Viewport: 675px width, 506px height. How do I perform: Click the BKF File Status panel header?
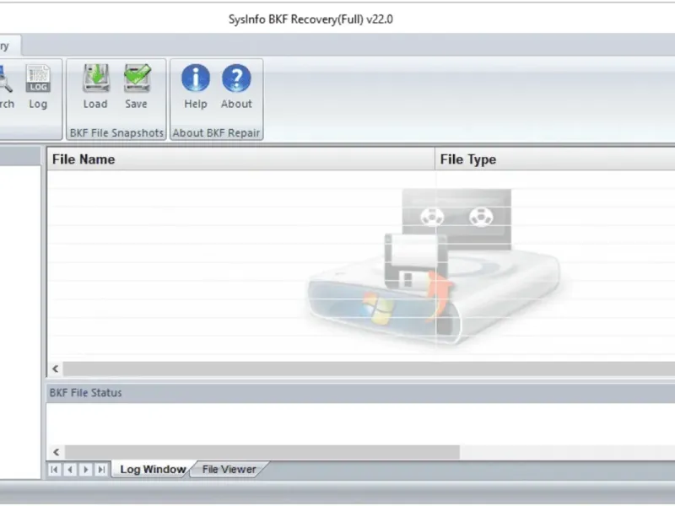pyautogui.click(x=360, y=393)
